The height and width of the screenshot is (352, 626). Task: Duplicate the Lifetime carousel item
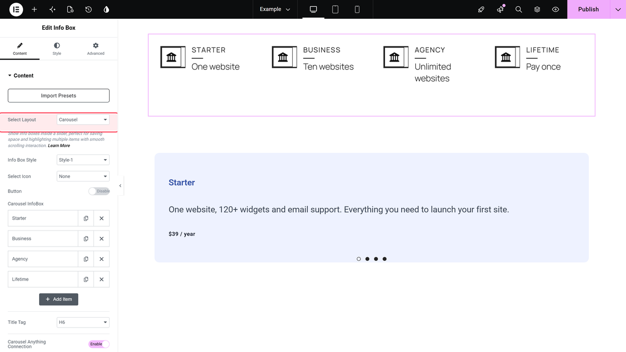tap(86, 280)
